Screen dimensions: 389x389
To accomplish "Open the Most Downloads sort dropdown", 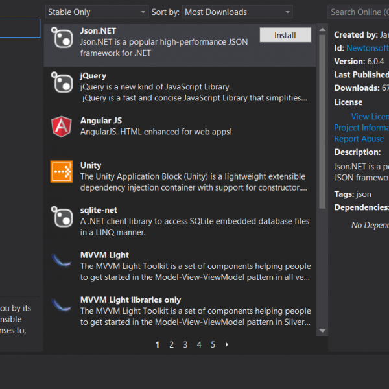I will pos(237,12).
